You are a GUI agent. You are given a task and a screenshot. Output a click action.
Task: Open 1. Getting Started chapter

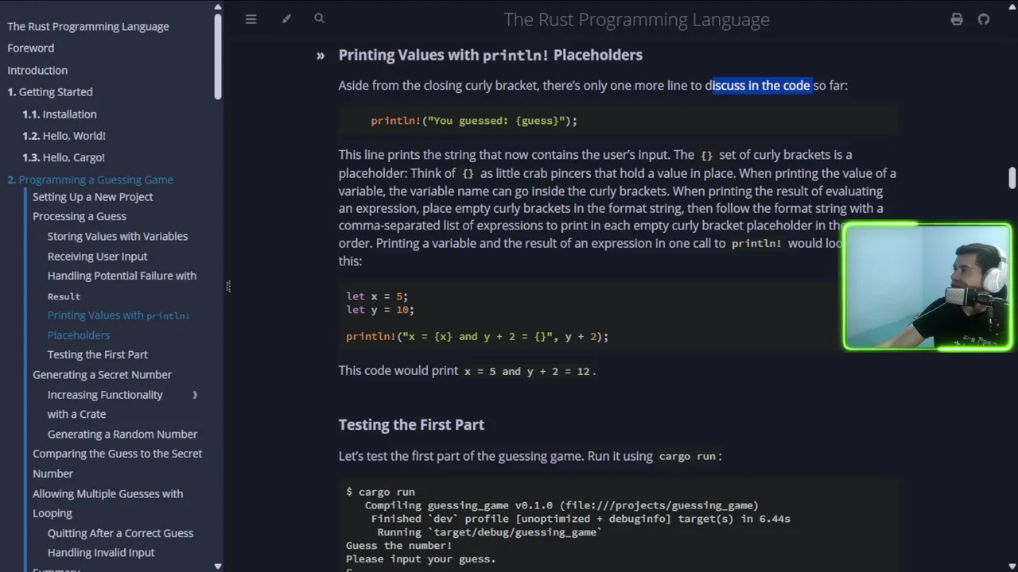click(x=50, y=92)
